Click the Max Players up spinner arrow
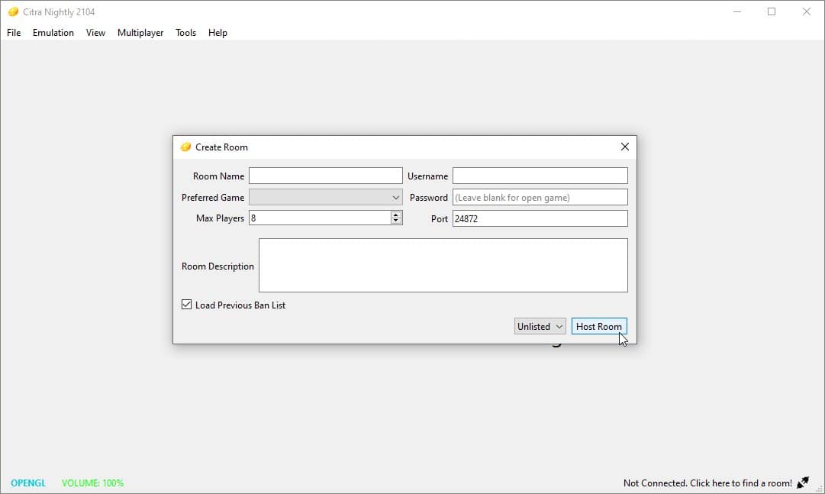 click(x=395, y=215)
